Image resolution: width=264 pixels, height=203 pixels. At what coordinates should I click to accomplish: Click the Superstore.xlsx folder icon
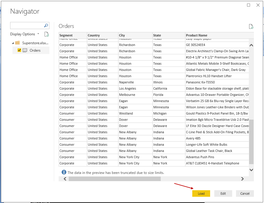pyautogui.click(x=18, y=43)
